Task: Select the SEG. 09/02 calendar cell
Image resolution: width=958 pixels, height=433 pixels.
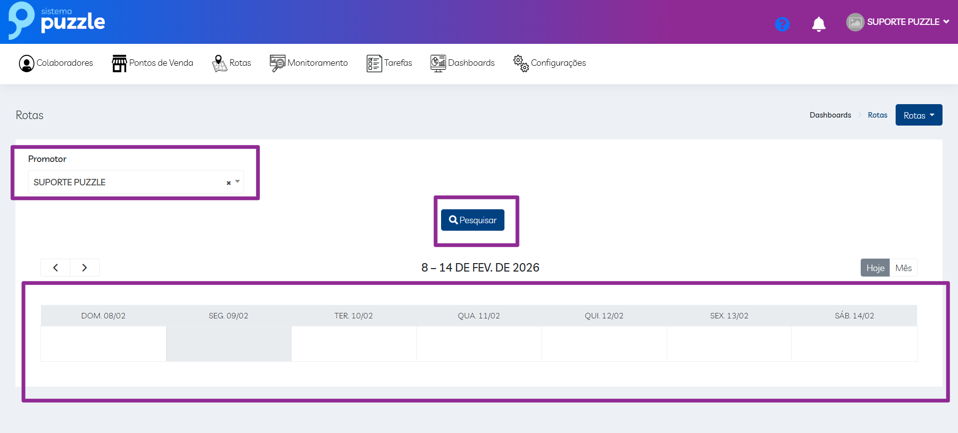Action: [229, 344]
